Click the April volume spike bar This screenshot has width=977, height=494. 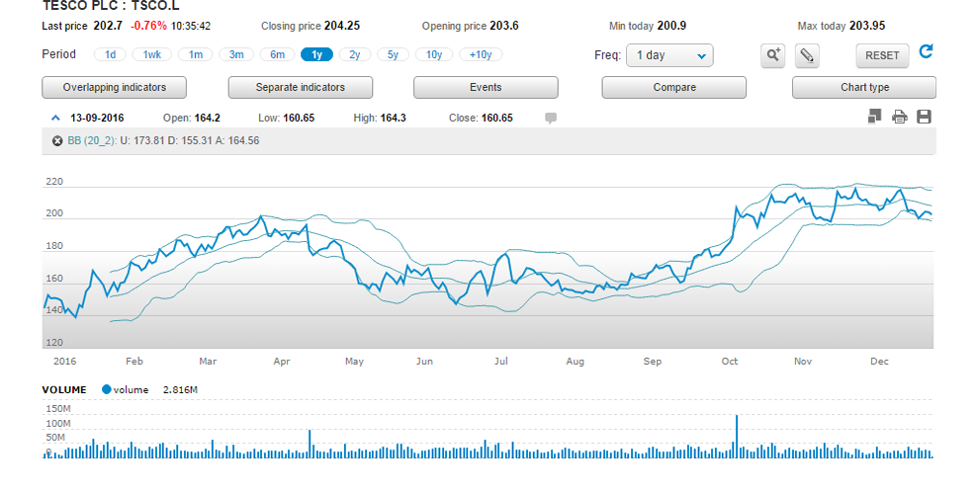(310, 444)
